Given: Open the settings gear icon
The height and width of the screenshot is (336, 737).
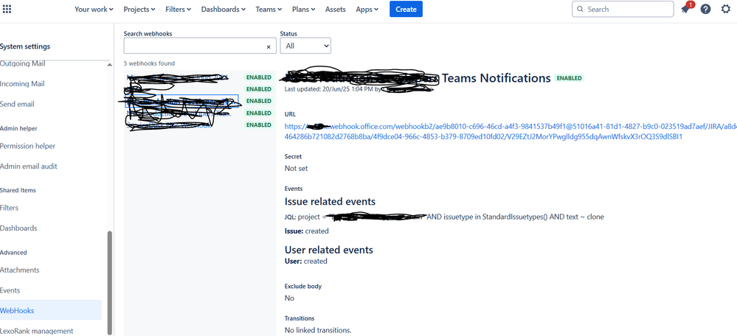Looking at the screenshot, I should coord(726,9).
